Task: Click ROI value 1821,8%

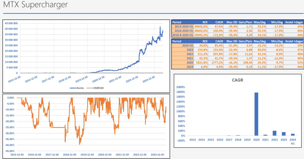Action: 202,62
